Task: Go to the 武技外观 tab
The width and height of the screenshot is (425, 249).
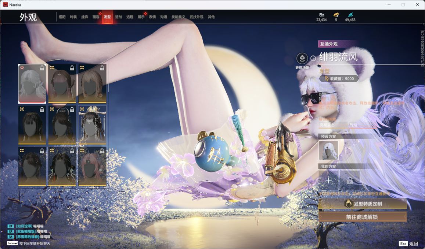Action: click(197, 17)
